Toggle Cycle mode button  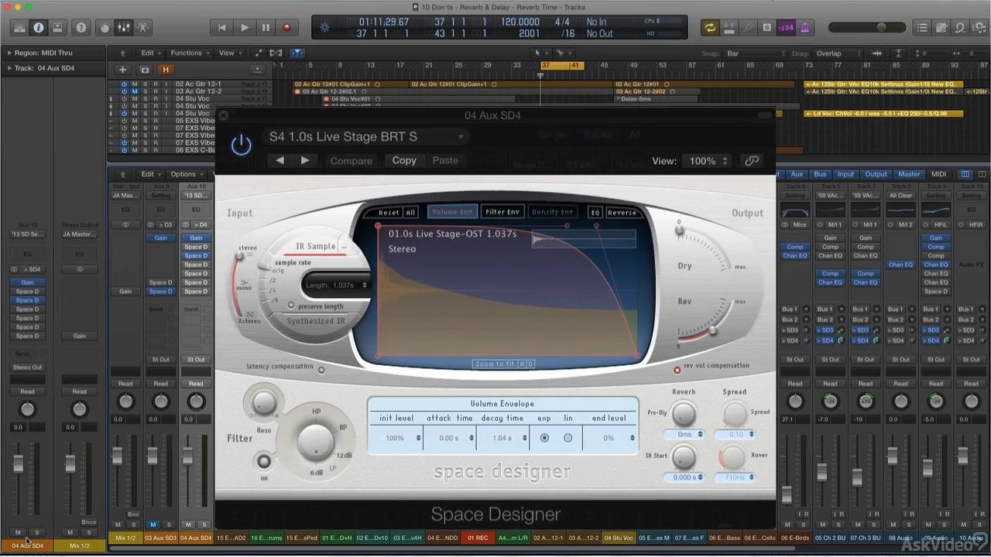pos(709,28)
